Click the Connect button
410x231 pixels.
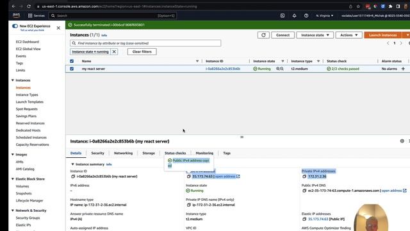[283, 35]
